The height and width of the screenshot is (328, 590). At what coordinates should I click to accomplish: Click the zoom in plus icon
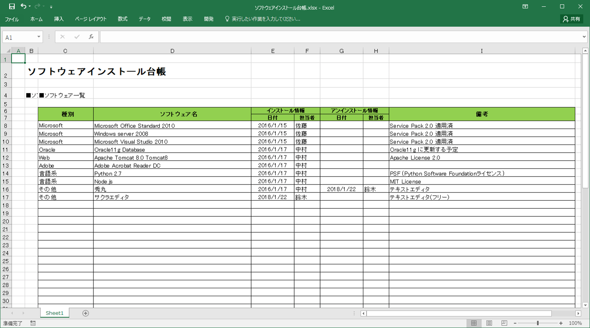561,323
